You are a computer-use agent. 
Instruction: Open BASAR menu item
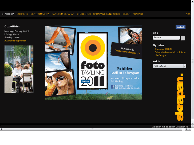[x=126, y=14]
